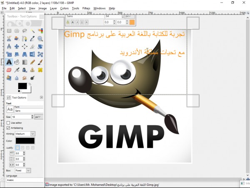Screen dimensions: 250x188
Task: Select the Color Picker eyedropper tool
Action: (32, 38)
